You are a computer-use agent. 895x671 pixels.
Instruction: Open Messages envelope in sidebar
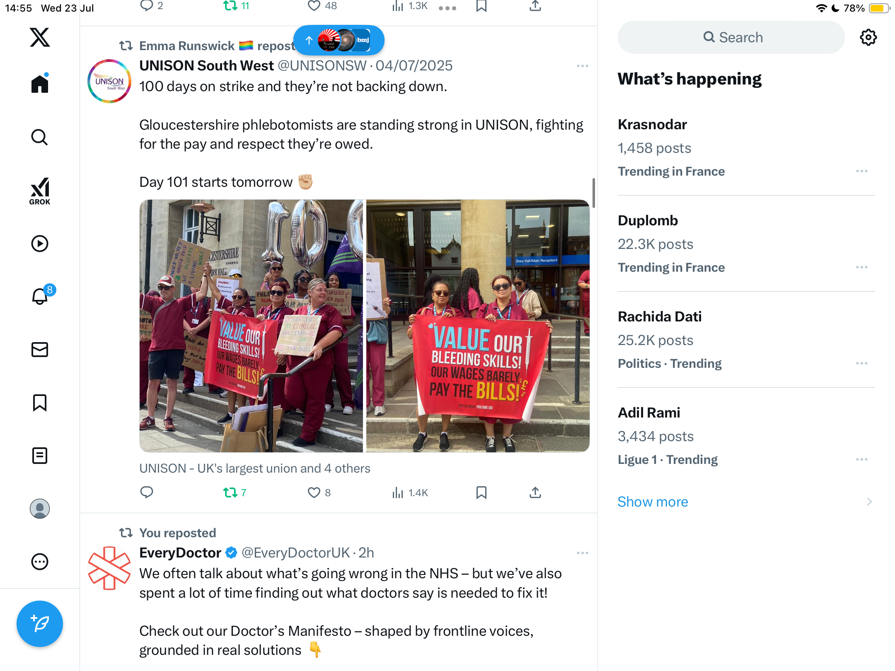point(40,350)
